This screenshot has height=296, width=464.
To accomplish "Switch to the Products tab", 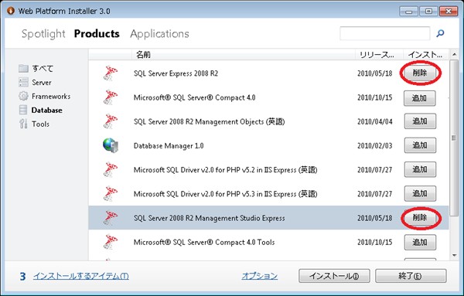I will 97,34.
